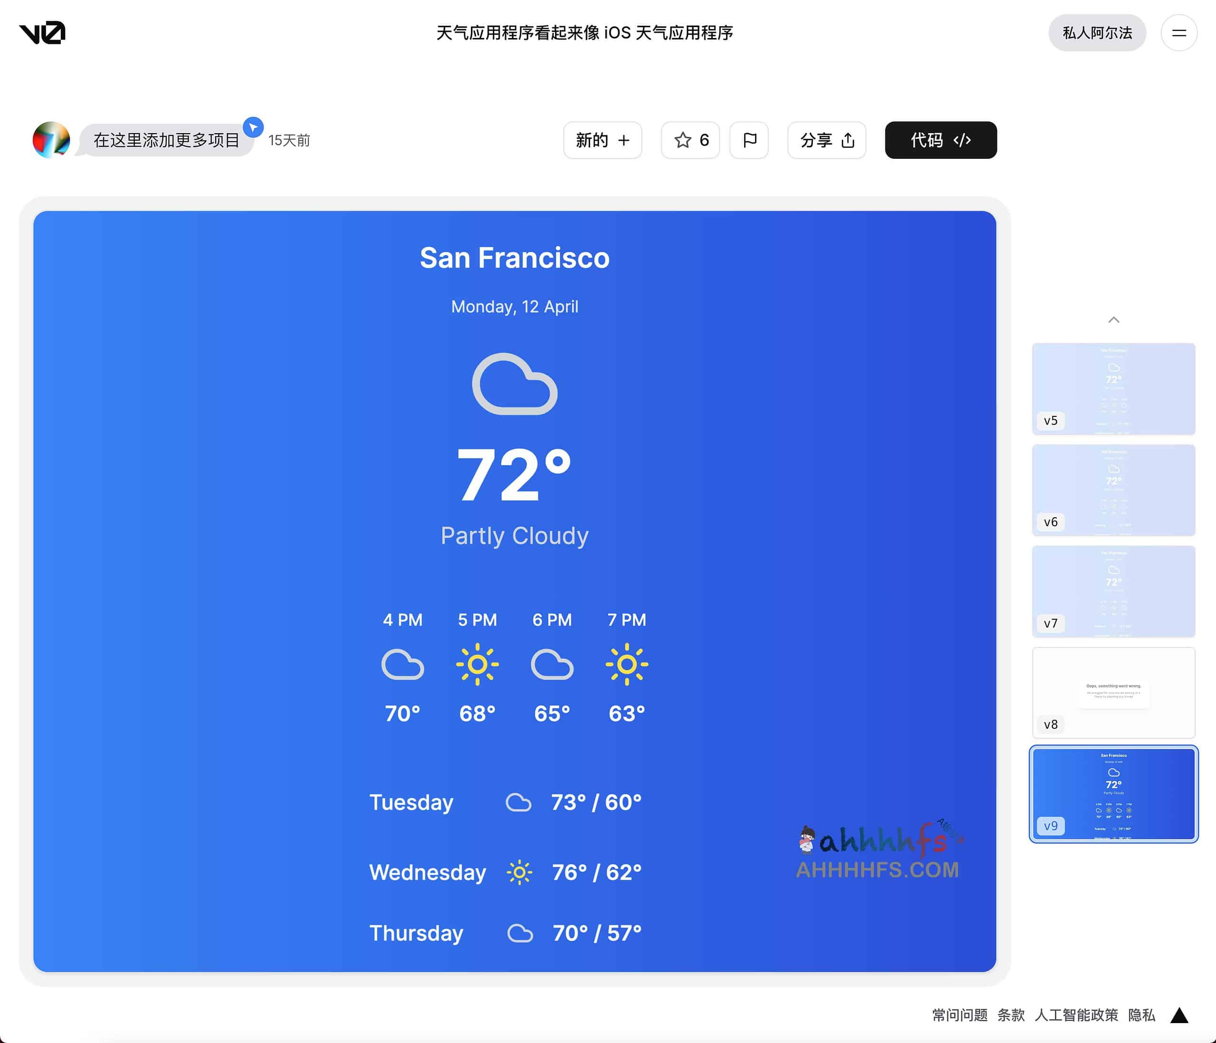The image size is (1216, 1043).
Task: Click the 私人阿尔法 badge
Action: (1097, 33)
